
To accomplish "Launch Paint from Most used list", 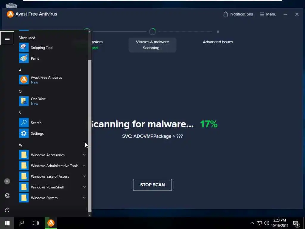I will pyautogui.click(x=35, y=58).
